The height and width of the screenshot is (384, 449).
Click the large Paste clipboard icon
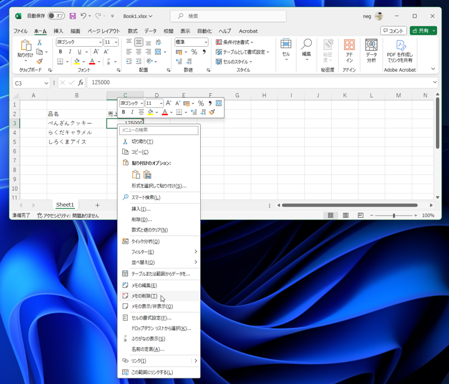(26, 45)
